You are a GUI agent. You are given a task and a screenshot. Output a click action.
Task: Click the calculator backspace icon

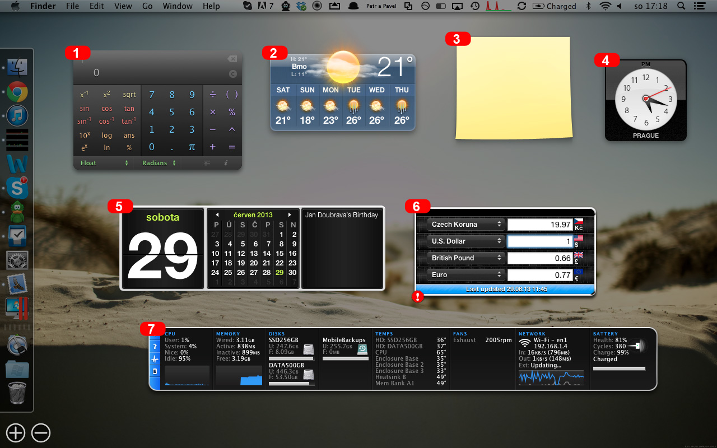click(x=232, y=59)
